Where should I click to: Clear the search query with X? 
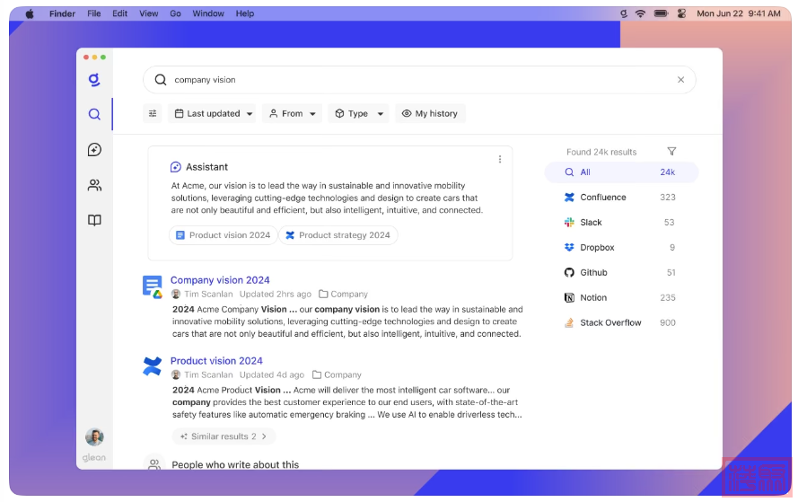point(680,80)
